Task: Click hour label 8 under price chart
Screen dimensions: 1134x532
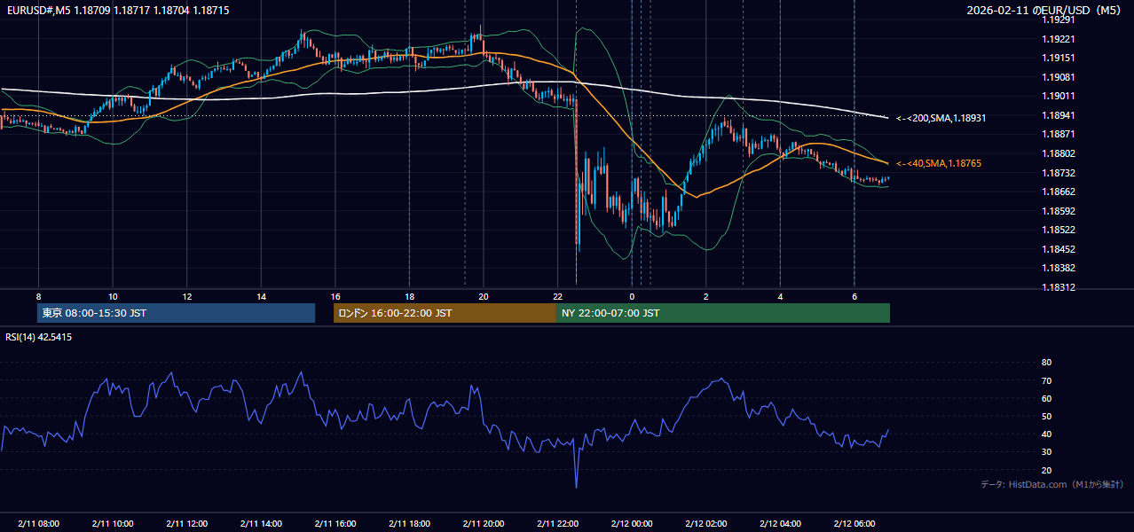Action: coord(38,296)
